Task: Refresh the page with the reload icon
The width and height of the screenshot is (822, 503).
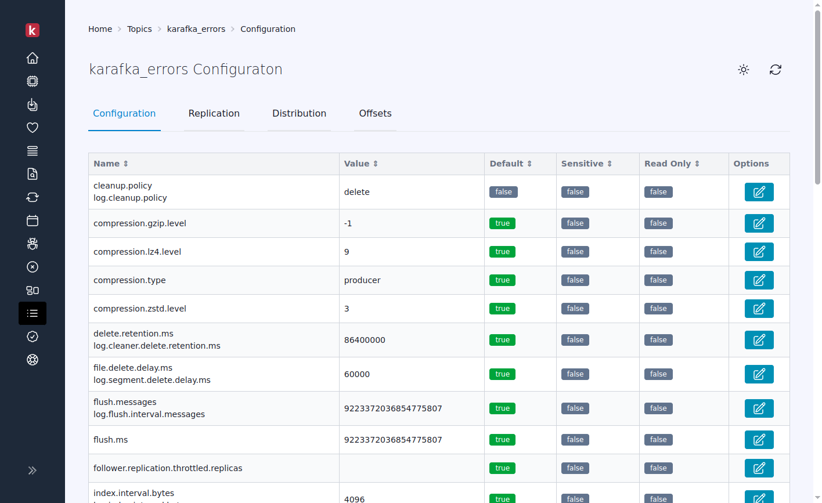Action: click(776, 70)
